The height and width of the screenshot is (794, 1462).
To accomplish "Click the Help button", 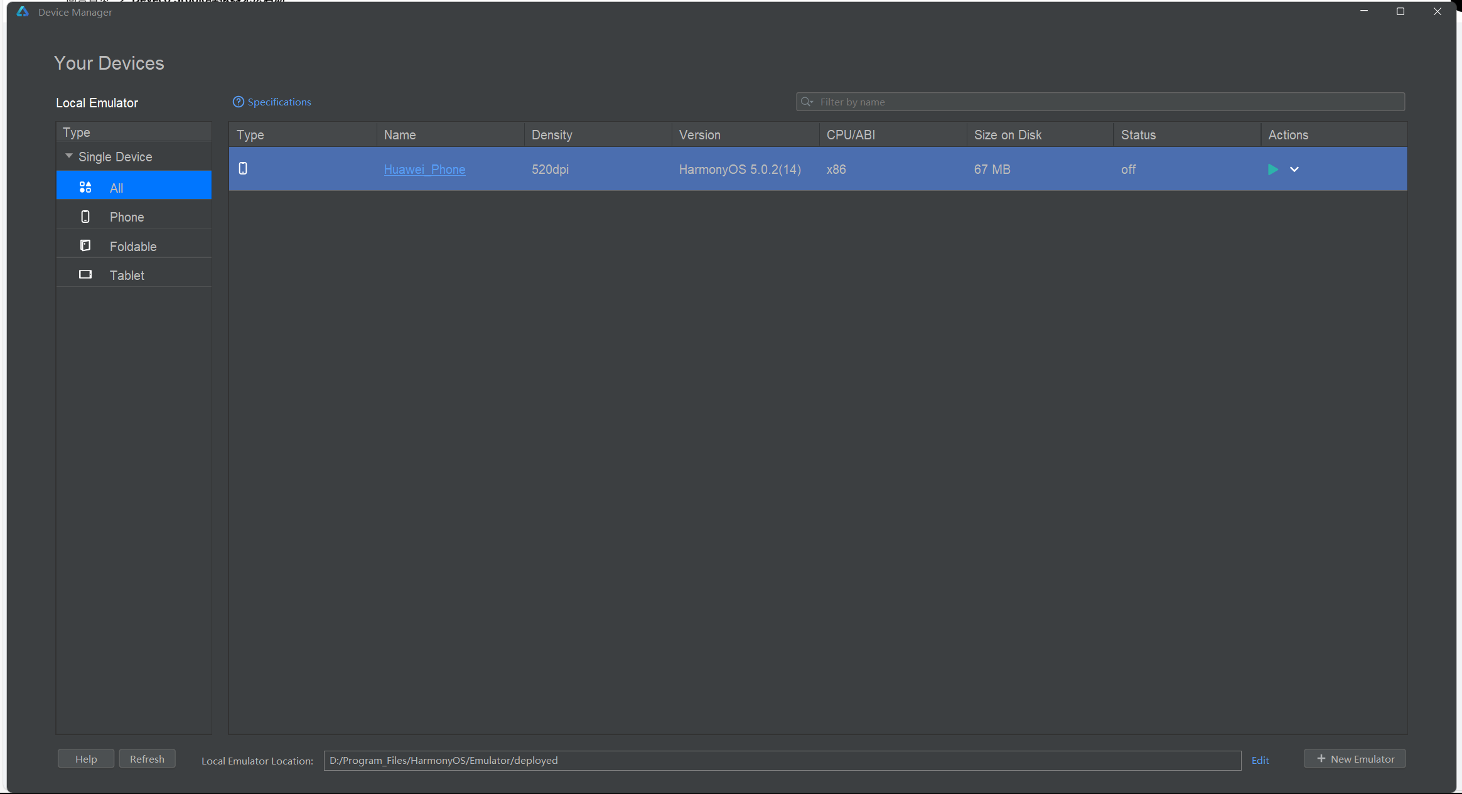I will point(86,759).
